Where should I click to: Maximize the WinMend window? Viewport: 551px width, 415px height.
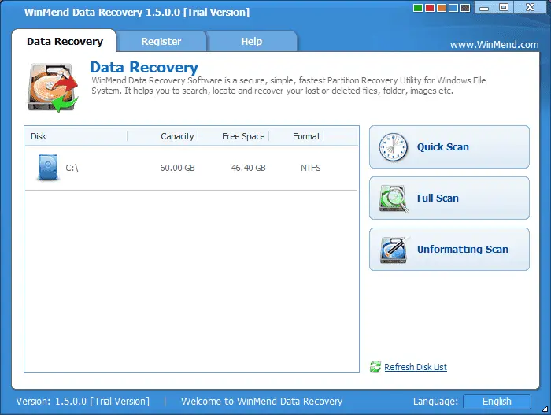coord(504,7)
